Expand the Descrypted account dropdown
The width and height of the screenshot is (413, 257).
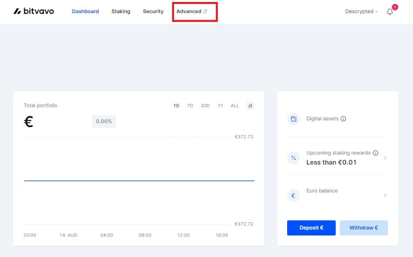pos(361,12)
